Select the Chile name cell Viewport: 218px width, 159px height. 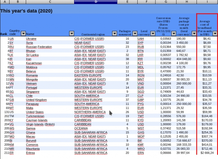pyautogui.click(x=50, y=96)
